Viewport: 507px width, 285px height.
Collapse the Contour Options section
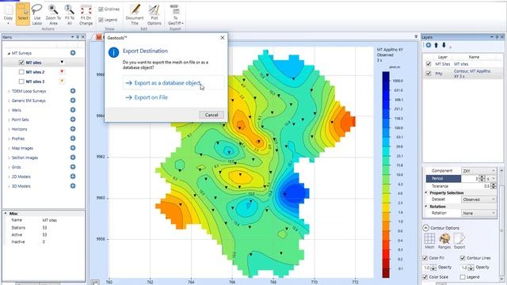click(x=426, y=228)
